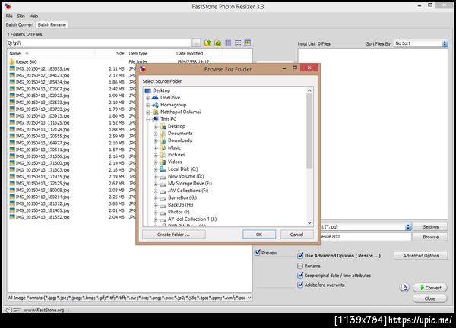Screen dimensions: 456x328
Task: Click the Local Disk (C:) drive icon
Action: tap(163, 169)
